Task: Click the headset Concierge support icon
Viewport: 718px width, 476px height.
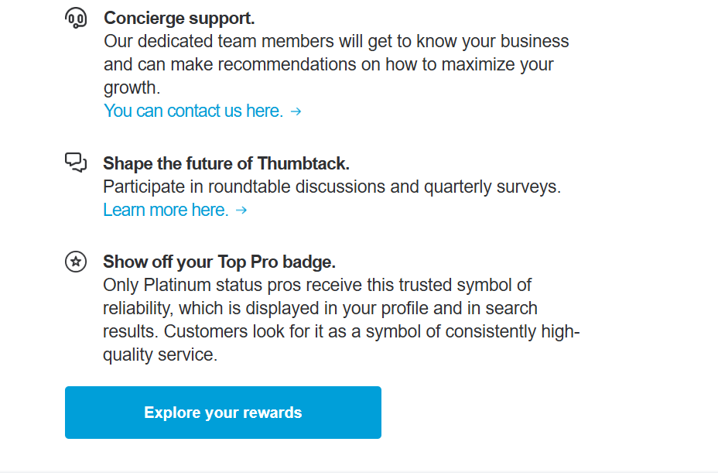Action: coord(76,18)
